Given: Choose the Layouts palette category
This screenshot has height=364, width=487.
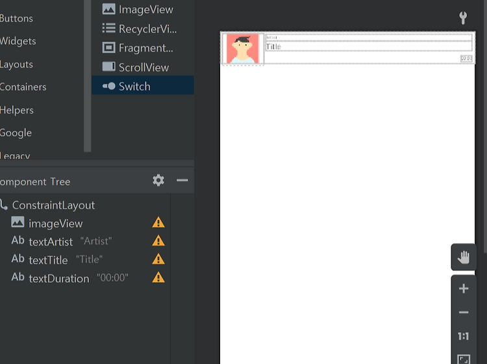Looking at the screenshot, I should tap(16, 64).
